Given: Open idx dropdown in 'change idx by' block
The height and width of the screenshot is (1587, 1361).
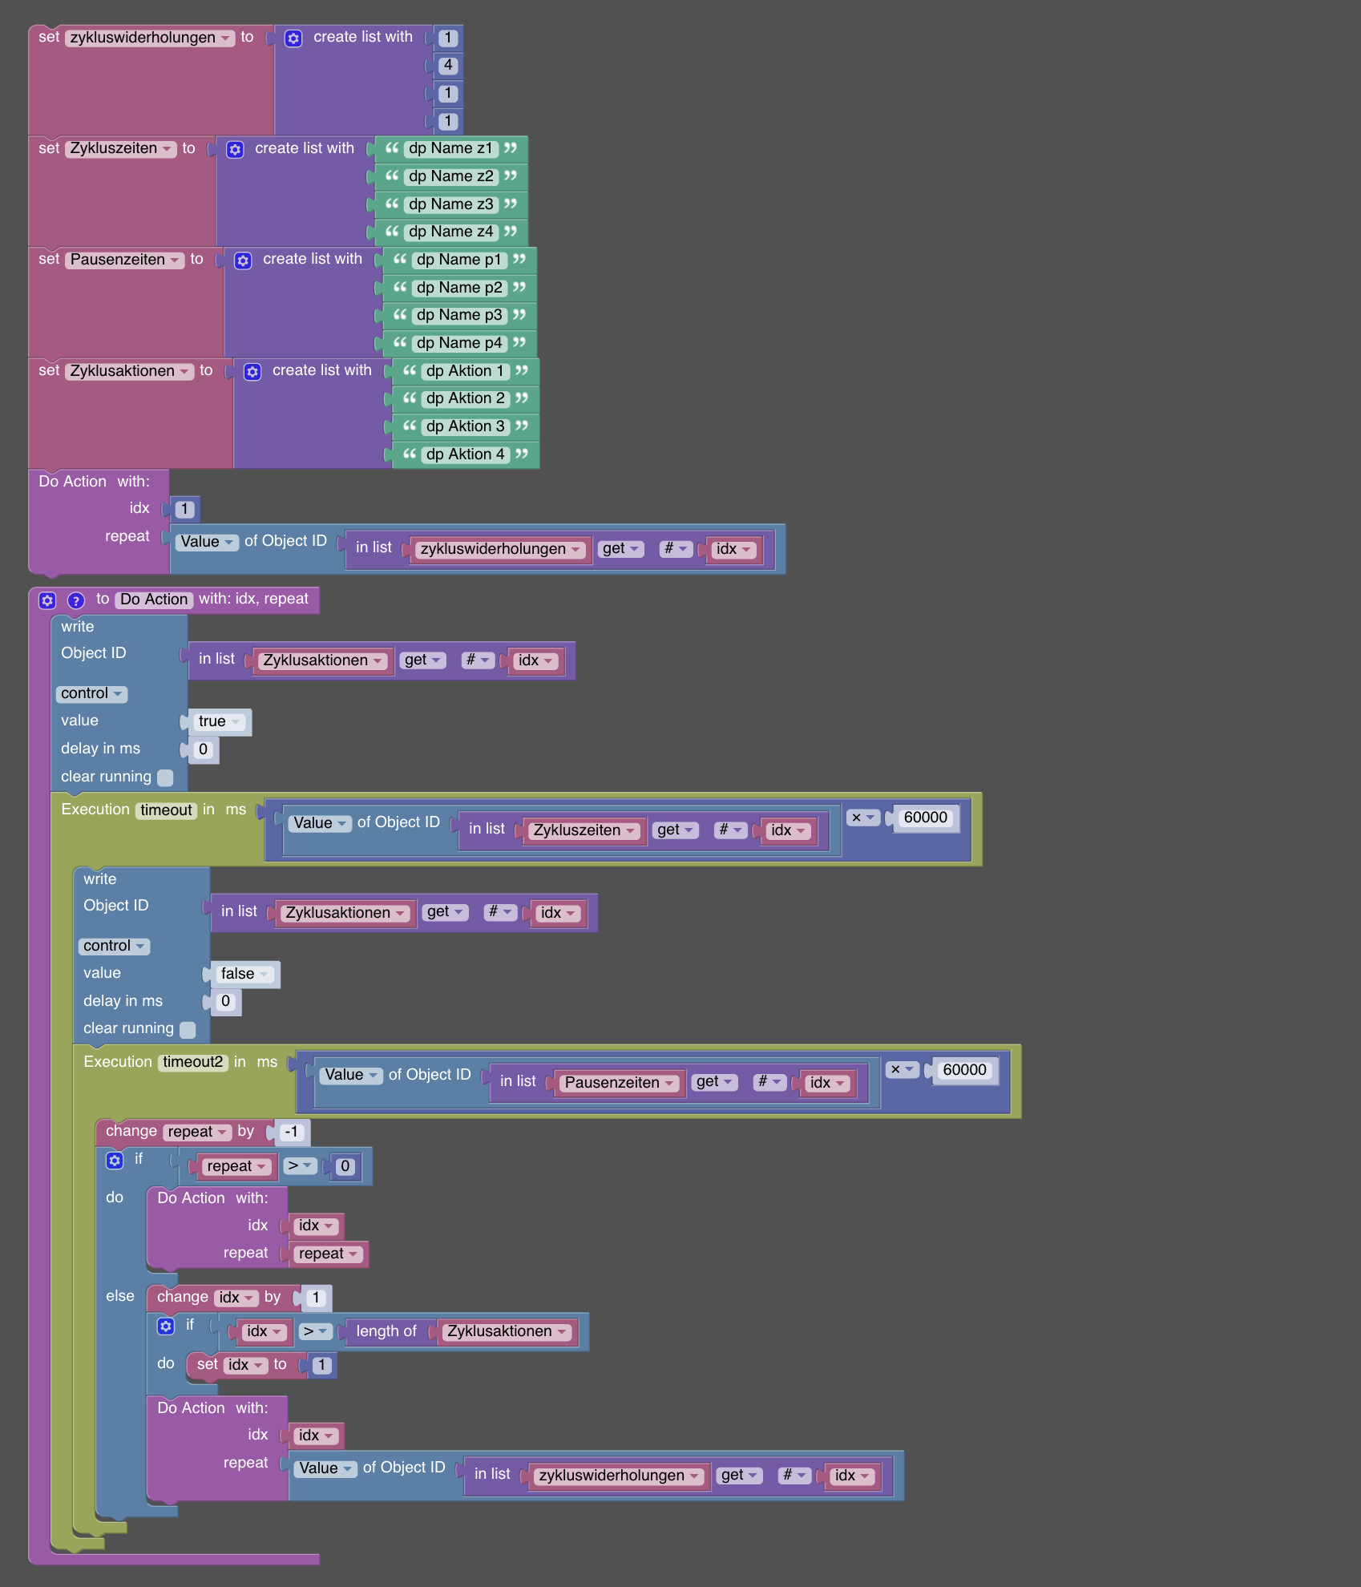Looking at the screenshot, I should click(236, 1298).
